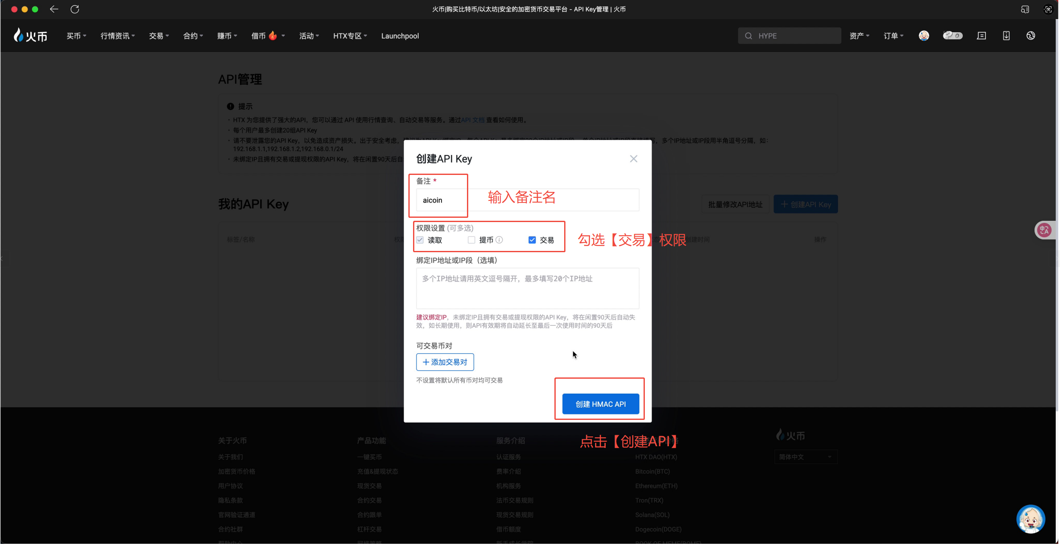The width and height of the screenshot is (1060, 546).
Task: Open the 资产 menu
Action: click(860, 36)
